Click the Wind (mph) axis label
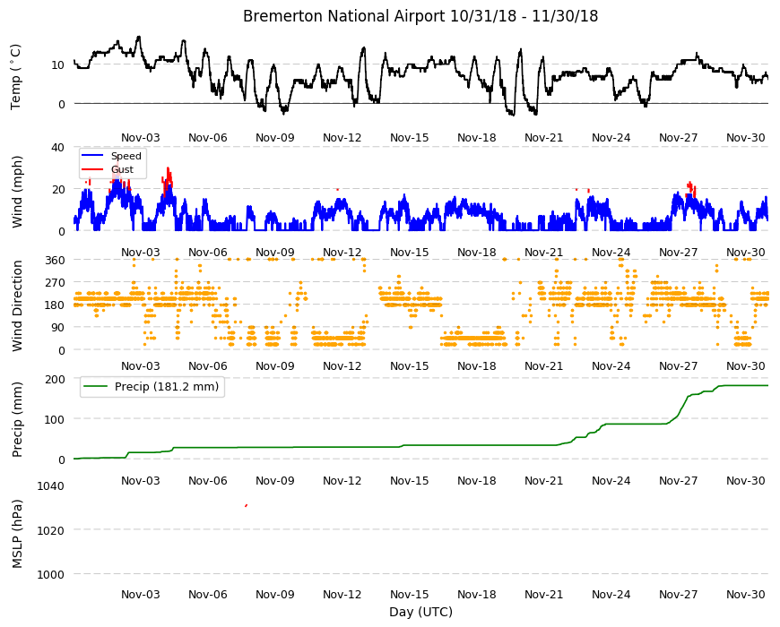 pyautogui.click(x=17, y=193)
